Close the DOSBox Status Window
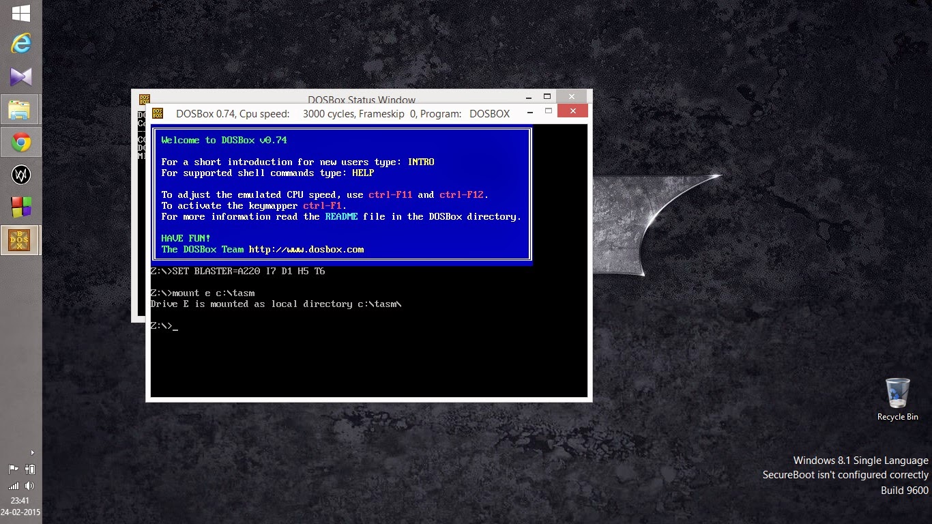The image size is (932, 524). (x=572, y=96)
